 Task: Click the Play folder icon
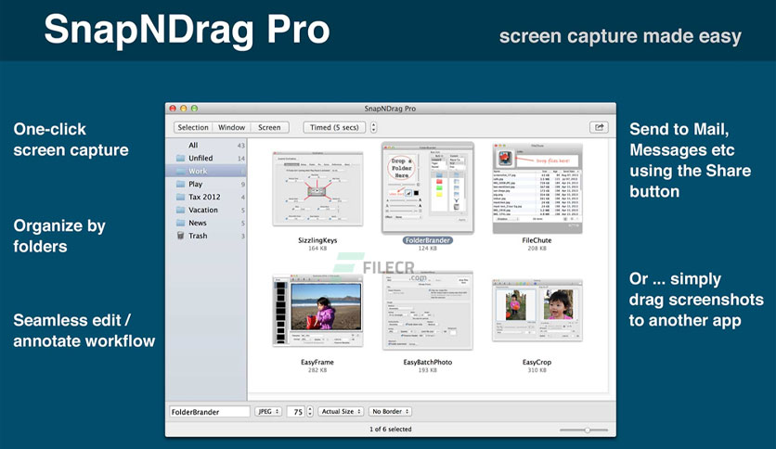click(x=181, y=184)
